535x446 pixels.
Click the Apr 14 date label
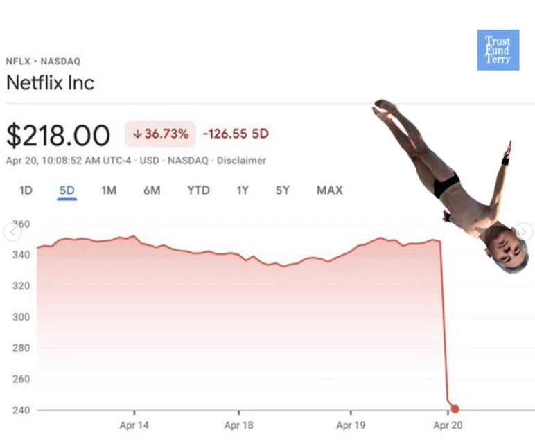click(134, 425)
